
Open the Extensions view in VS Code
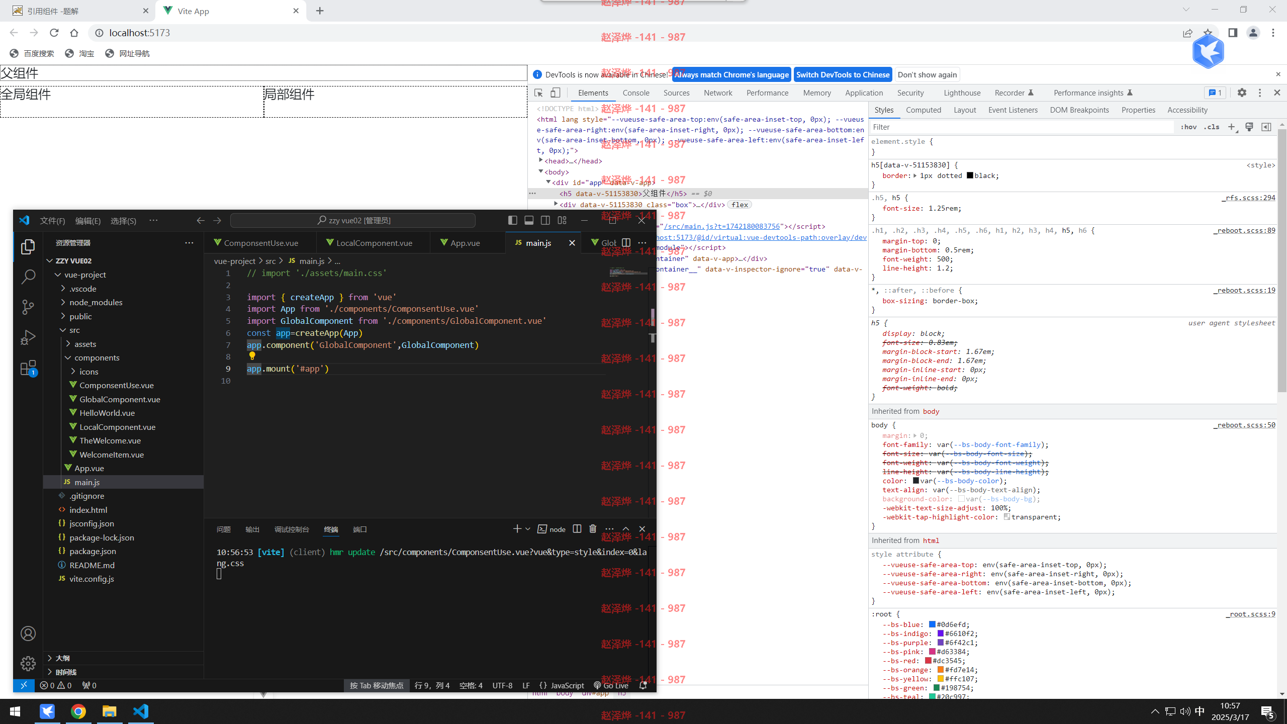click(28, 368)
